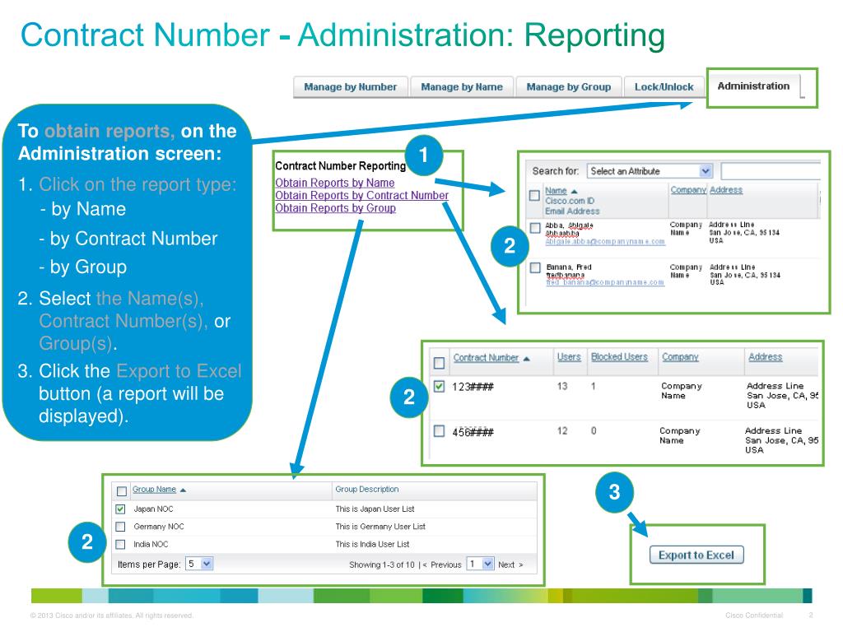Open the Administration tab

coord(753,86)
